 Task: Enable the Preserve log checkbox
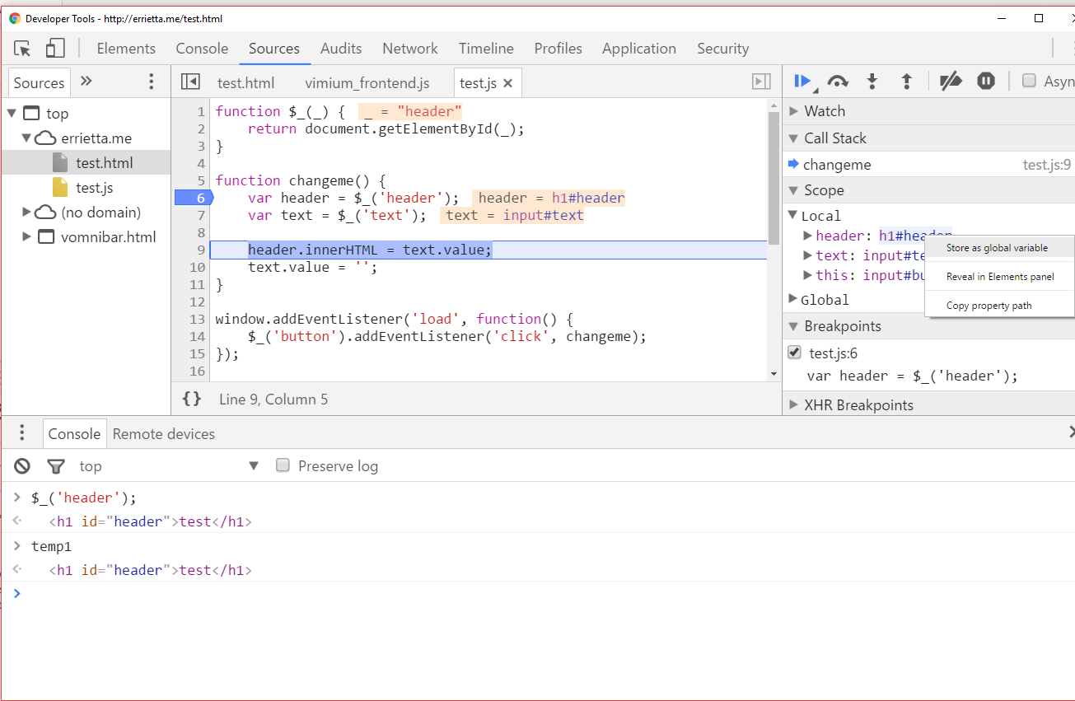click(283, 465)
